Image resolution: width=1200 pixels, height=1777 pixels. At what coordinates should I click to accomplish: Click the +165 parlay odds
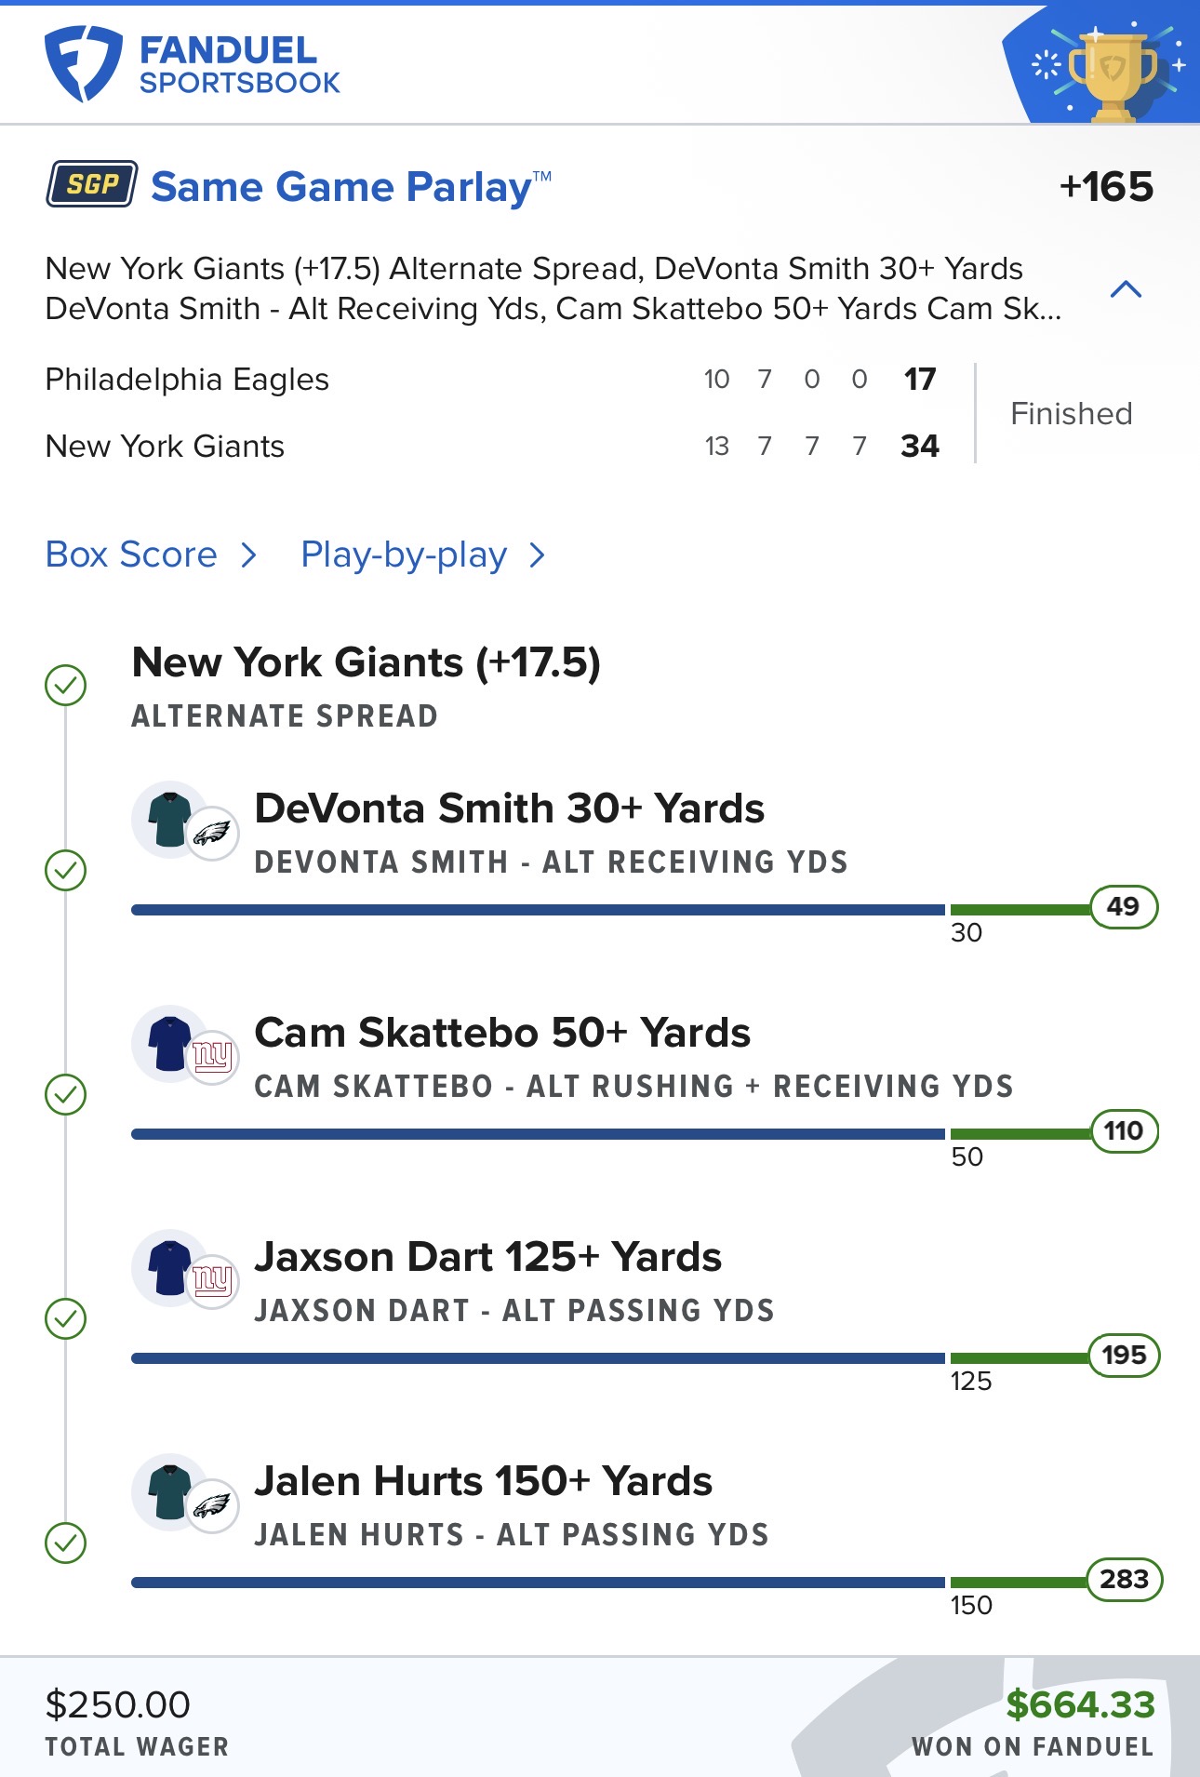(x=1106, y=187)
